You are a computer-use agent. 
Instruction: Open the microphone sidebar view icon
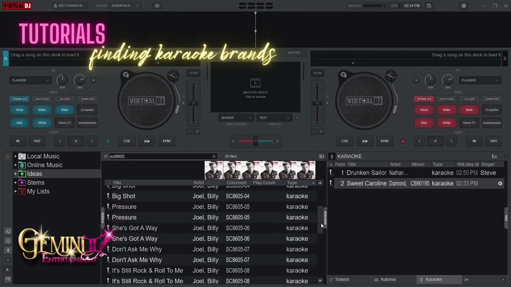pyautogui.click(x=8, y=250)
